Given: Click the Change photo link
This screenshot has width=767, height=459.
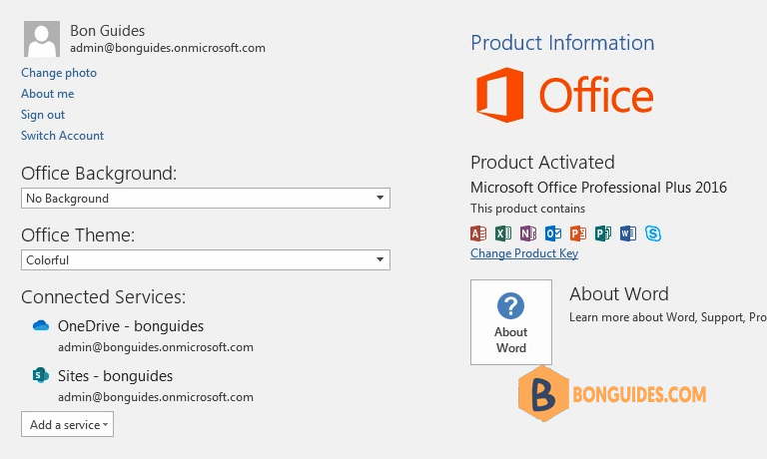Looking at the screenshot, I should tap(59, 73).
